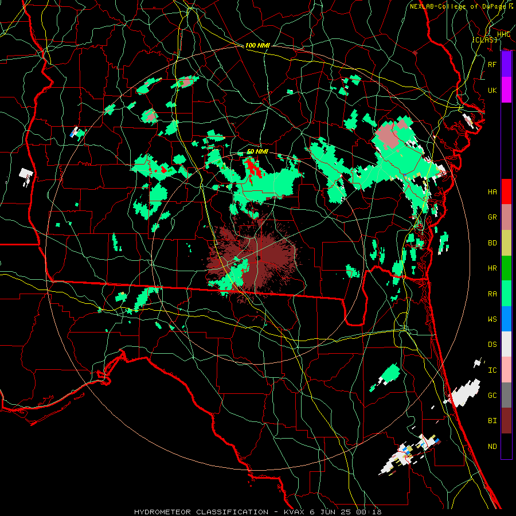Select the gray GC legend swatch
The width and height of the screenshot is (516, 516).
[x=506, y=395]
